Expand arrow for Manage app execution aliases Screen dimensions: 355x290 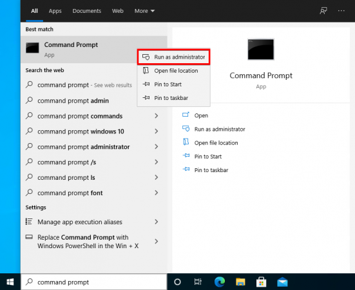156,222
